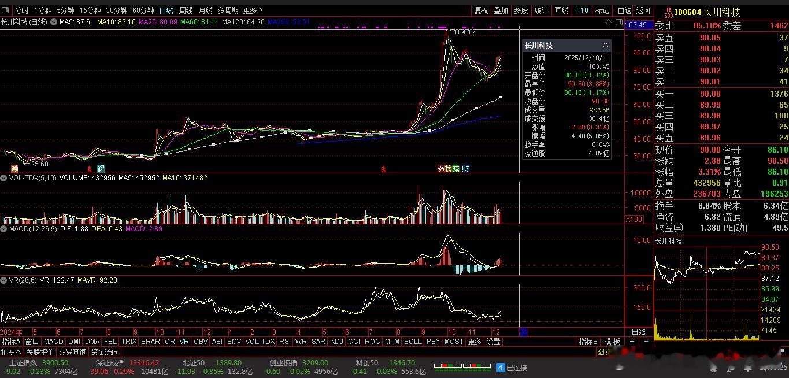Open the MA indicator dropdown beside 长川科技(日线)
This screenshot has width=789, height=378.
54,22
